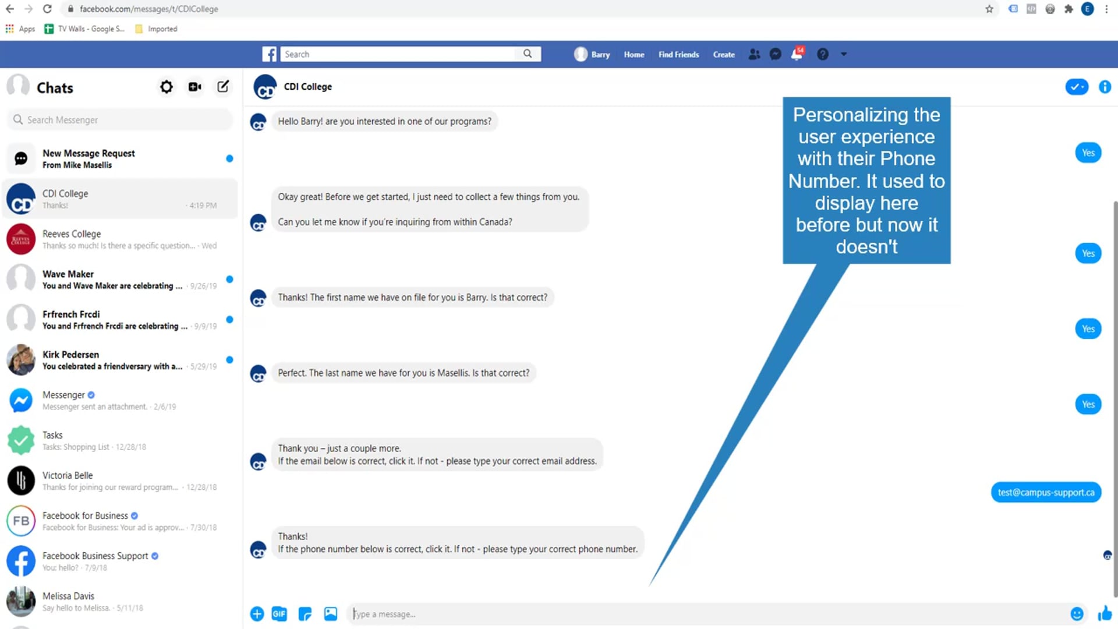This screenshot has width=1118, height=629.
Task: Open New Message Request from Mike Masellis
Action: pos(120,158)
